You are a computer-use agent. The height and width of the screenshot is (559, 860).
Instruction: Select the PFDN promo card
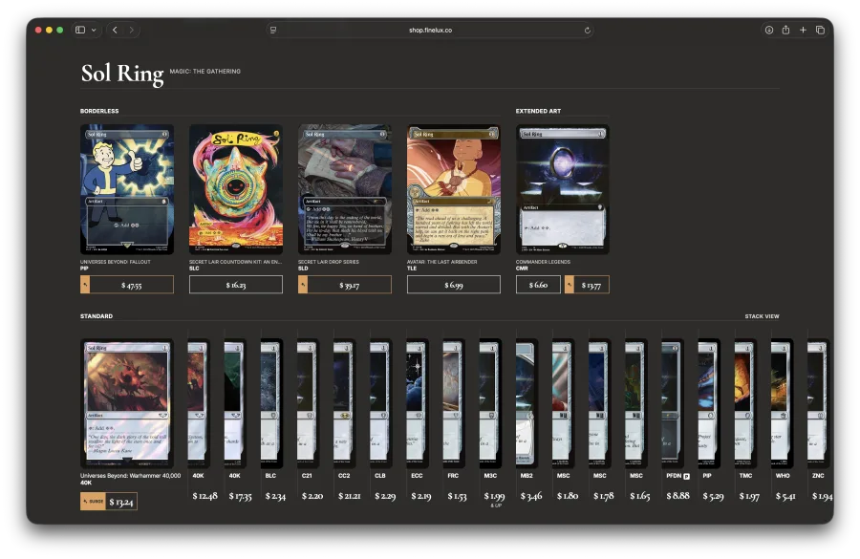pyautogui.click(x=673, y=402)
